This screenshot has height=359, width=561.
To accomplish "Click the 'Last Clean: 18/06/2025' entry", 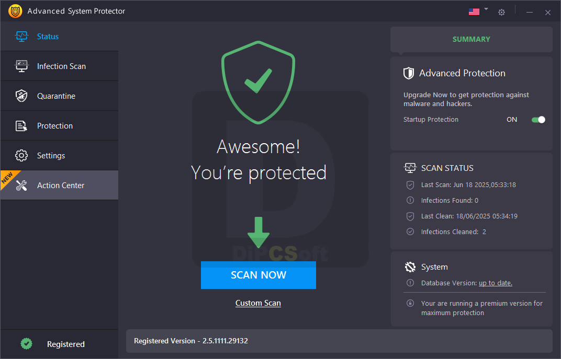I will point(469,216).
